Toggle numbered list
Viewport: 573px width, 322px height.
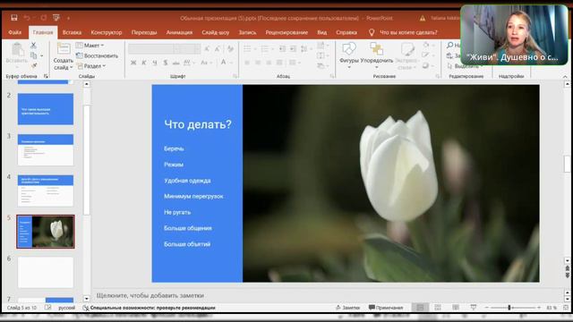tap(265, 48)
